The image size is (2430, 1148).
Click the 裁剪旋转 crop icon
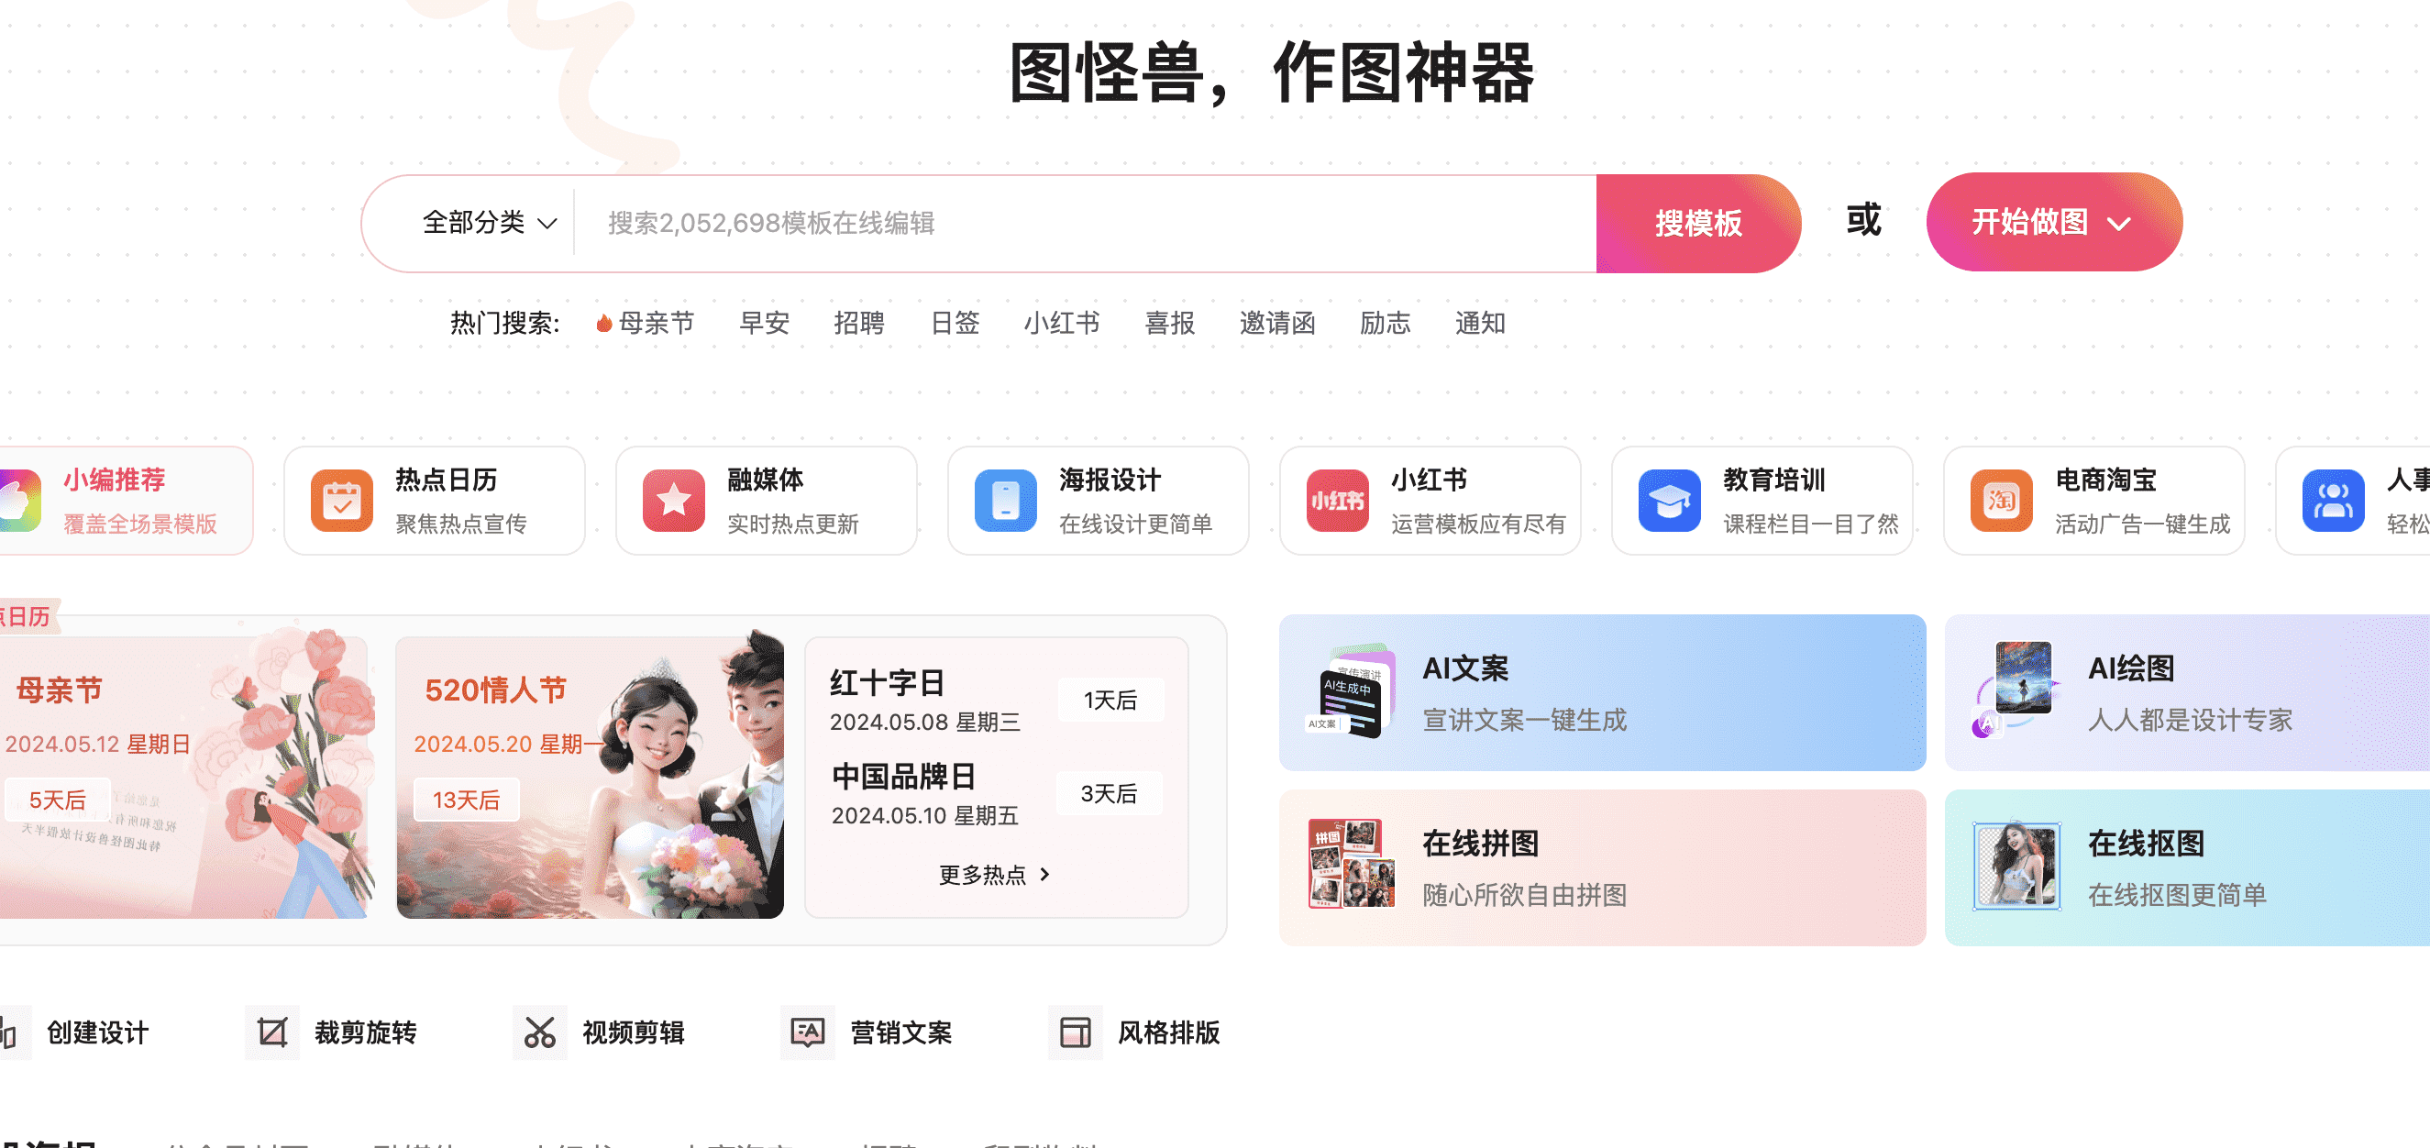(272, 1032)
